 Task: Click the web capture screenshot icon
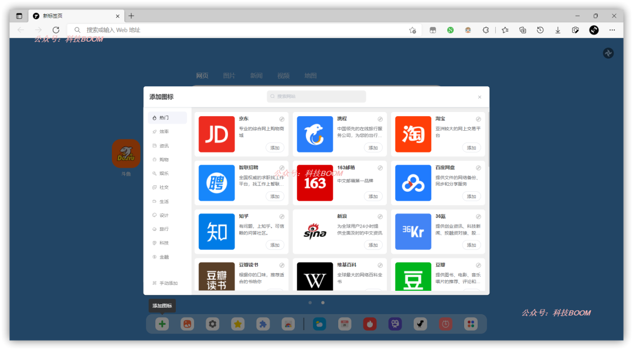(x=576, y=30)
